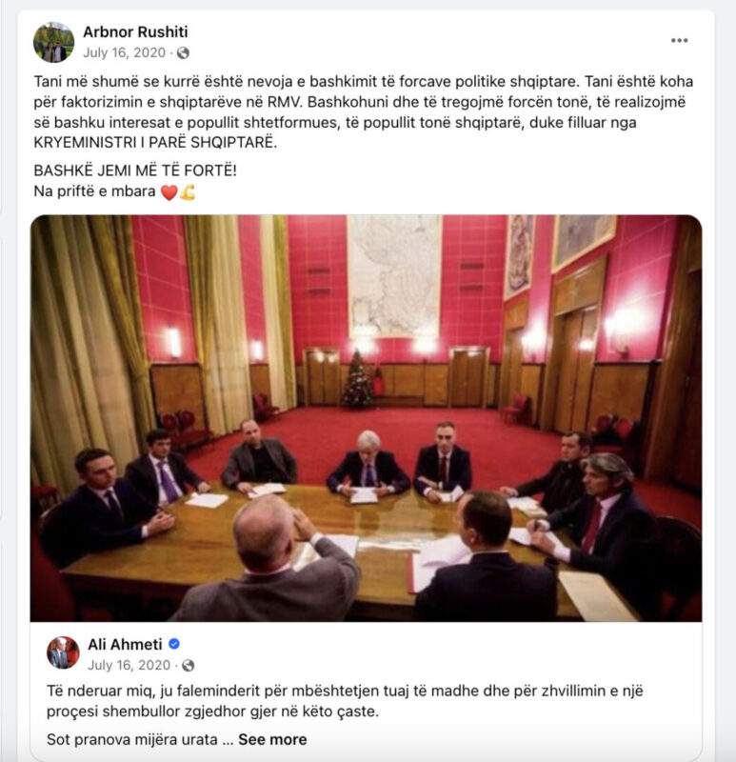Viewport: 736px width, 762px height.
Task: Open the July 16, 2020 timestamp under Arbnor Rushiti
Action: (125, 52)
